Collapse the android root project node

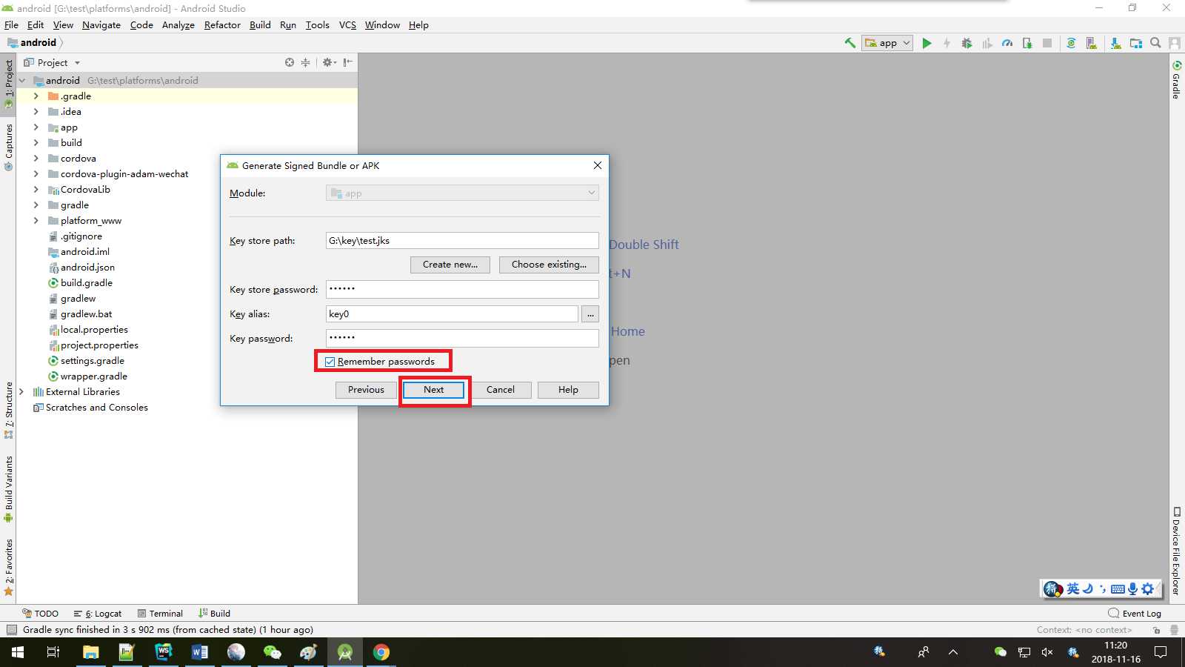point(22,80)
